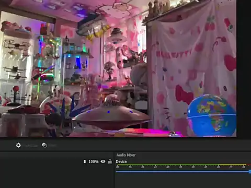Click the battery icon next to 100%
The width and height of the screenshot is (251, 188).
[x=85, y=161]
